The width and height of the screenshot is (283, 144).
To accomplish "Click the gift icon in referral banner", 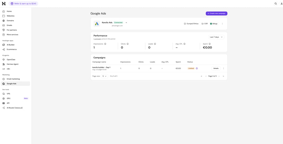I will [12, 4].
